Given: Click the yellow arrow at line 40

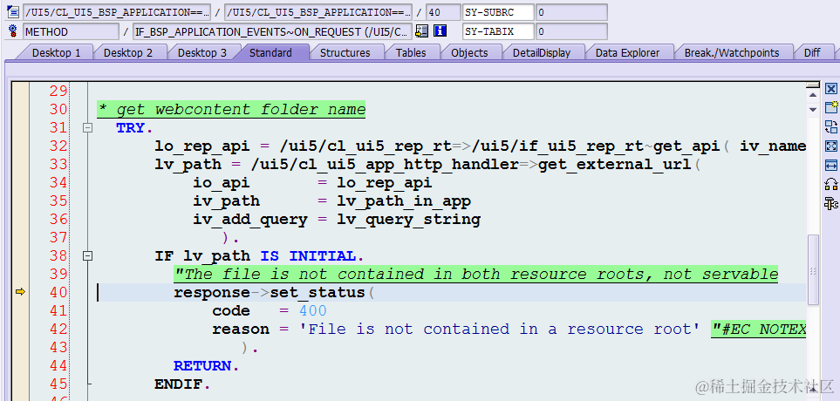Looking at the screenshot, I should (x=20, y=292).
